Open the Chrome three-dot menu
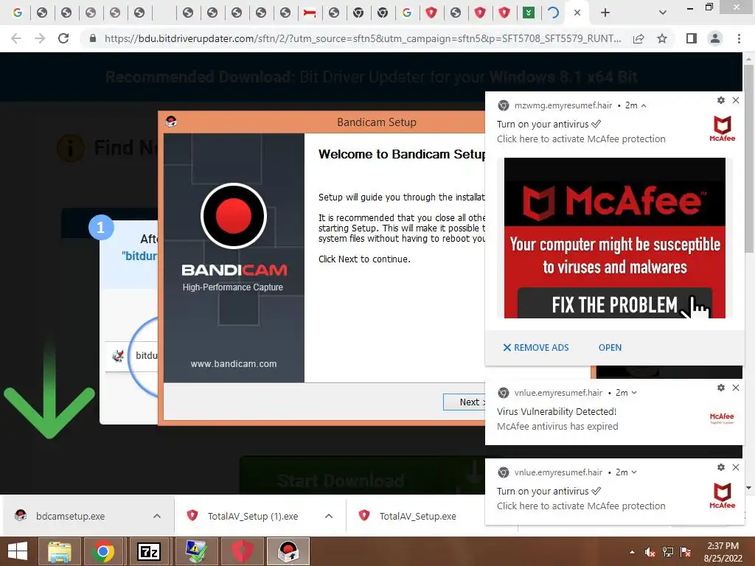 739,38
